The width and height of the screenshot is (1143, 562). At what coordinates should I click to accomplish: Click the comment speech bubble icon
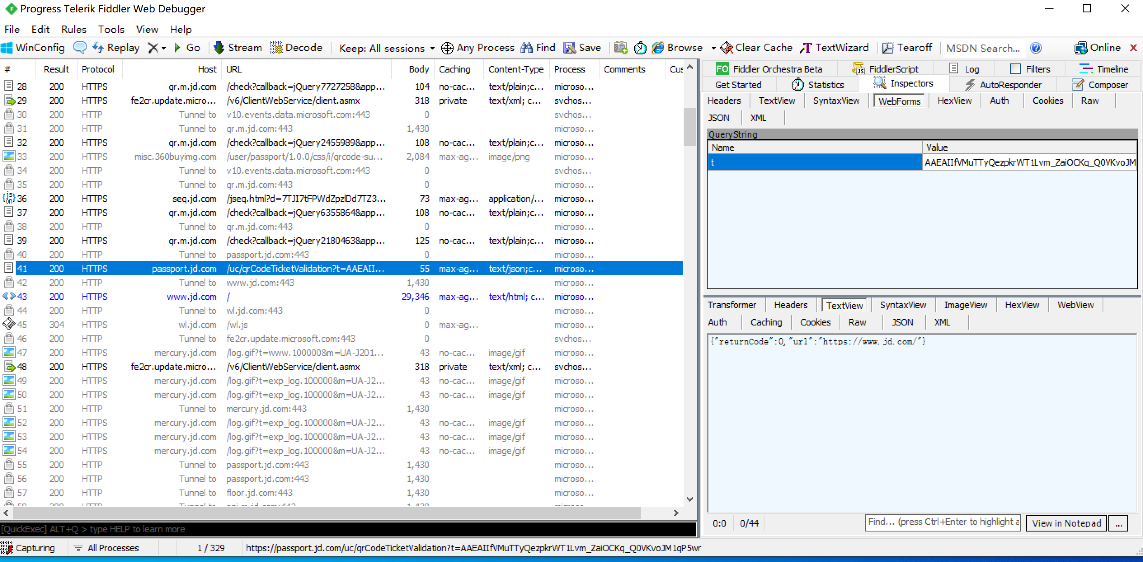80,47
